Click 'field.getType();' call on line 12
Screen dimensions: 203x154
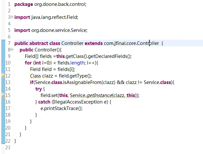(75, 76)
